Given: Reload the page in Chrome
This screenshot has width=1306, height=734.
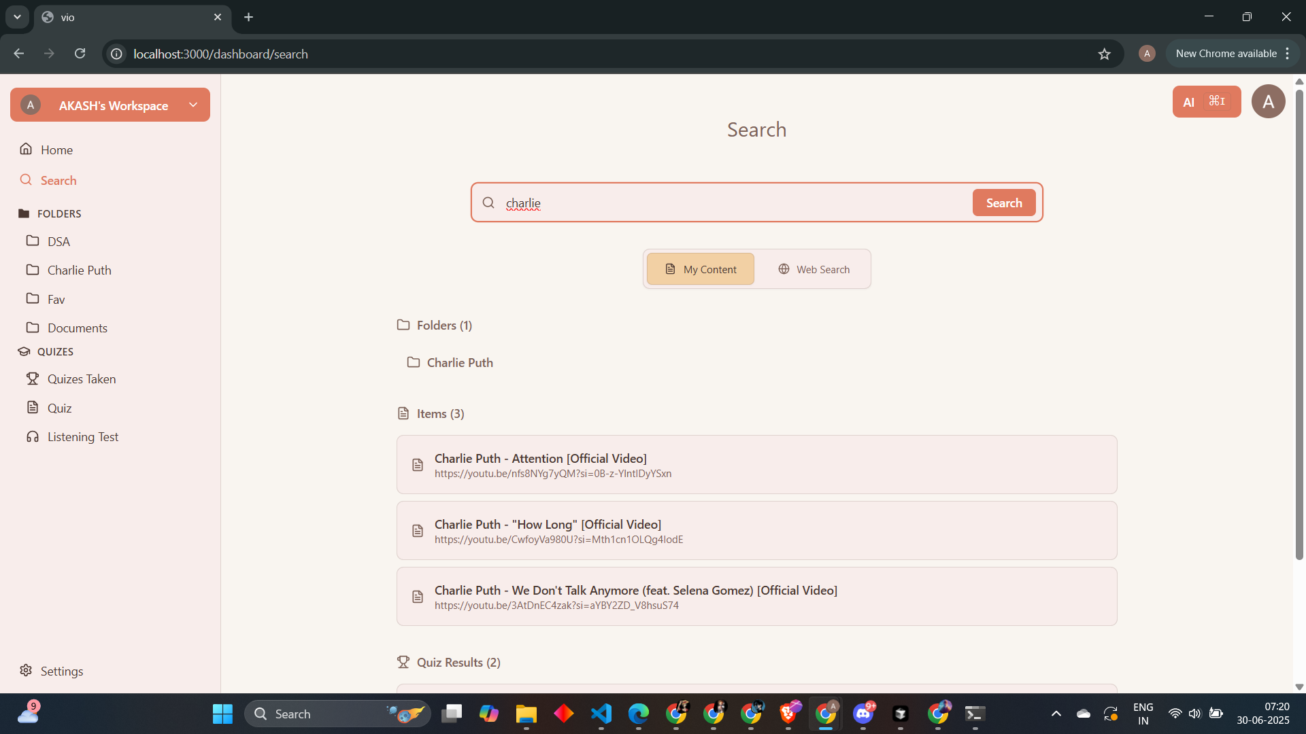Looking at the screenshot, I should click(x=80, y=54).
